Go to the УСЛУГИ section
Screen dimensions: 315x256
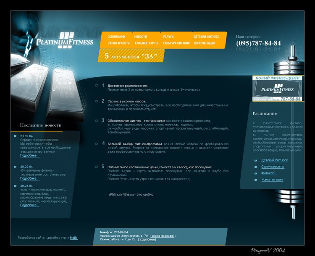point(168,37)
